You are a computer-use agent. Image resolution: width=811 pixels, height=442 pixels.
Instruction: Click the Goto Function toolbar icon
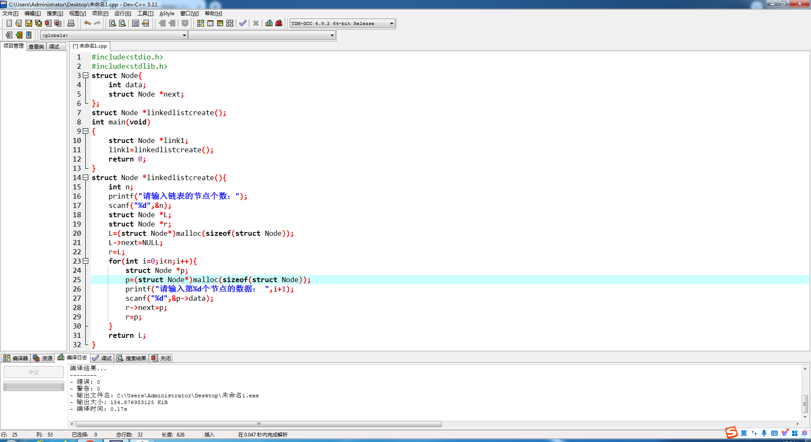click(136, 23)
